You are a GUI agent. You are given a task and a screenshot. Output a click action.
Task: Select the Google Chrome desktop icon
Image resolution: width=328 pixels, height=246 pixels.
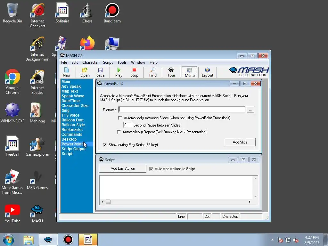pyautogui.click(x=12, y=82)
